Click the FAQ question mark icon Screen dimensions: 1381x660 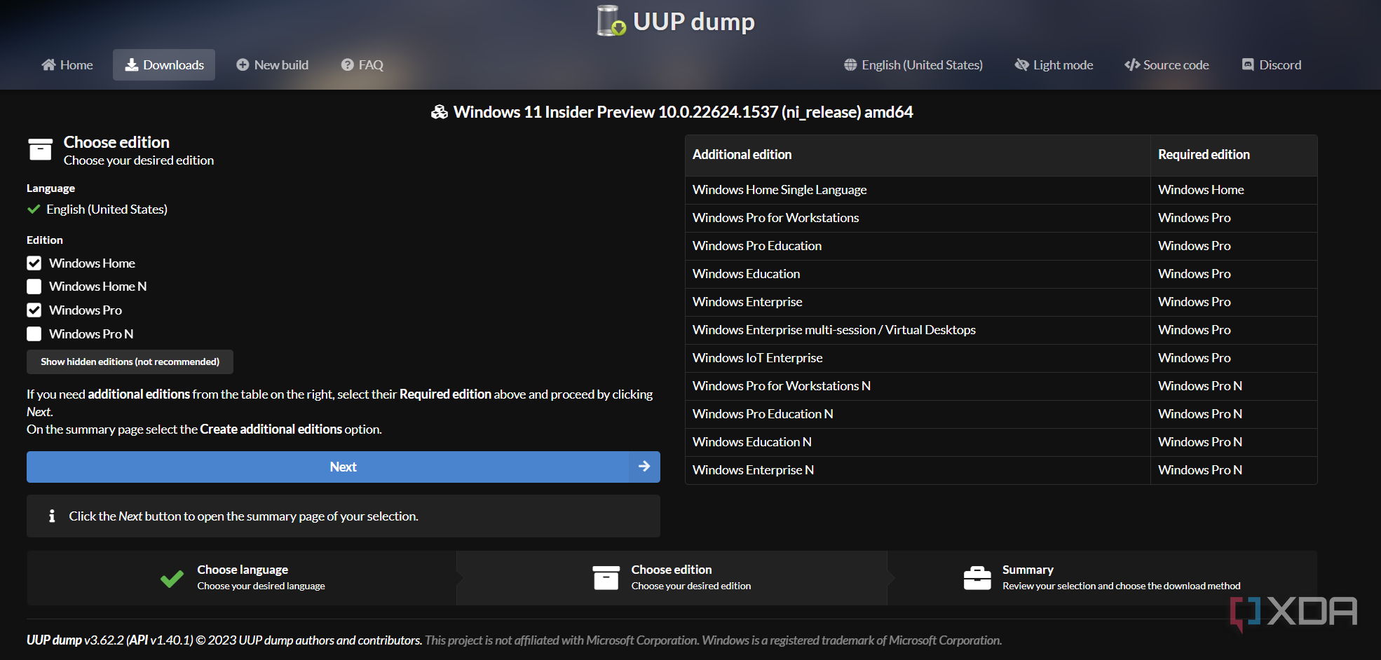pos(347,64)
